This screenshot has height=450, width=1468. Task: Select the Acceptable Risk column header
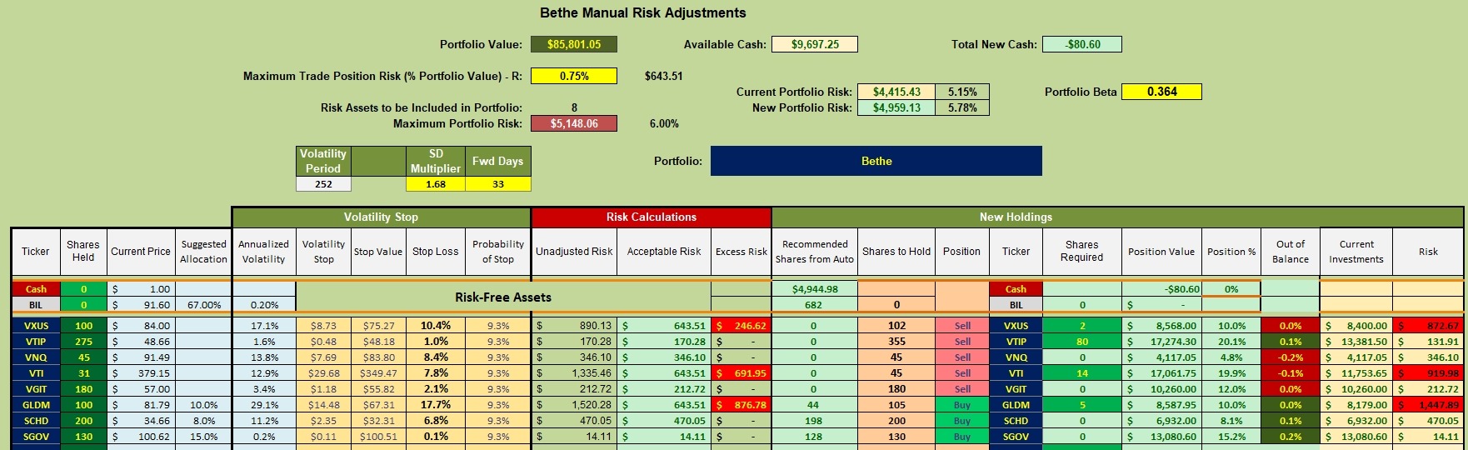(x=664, y=251)
